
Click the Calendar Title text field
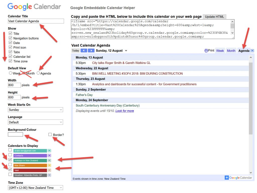click(x=36, y=21)
